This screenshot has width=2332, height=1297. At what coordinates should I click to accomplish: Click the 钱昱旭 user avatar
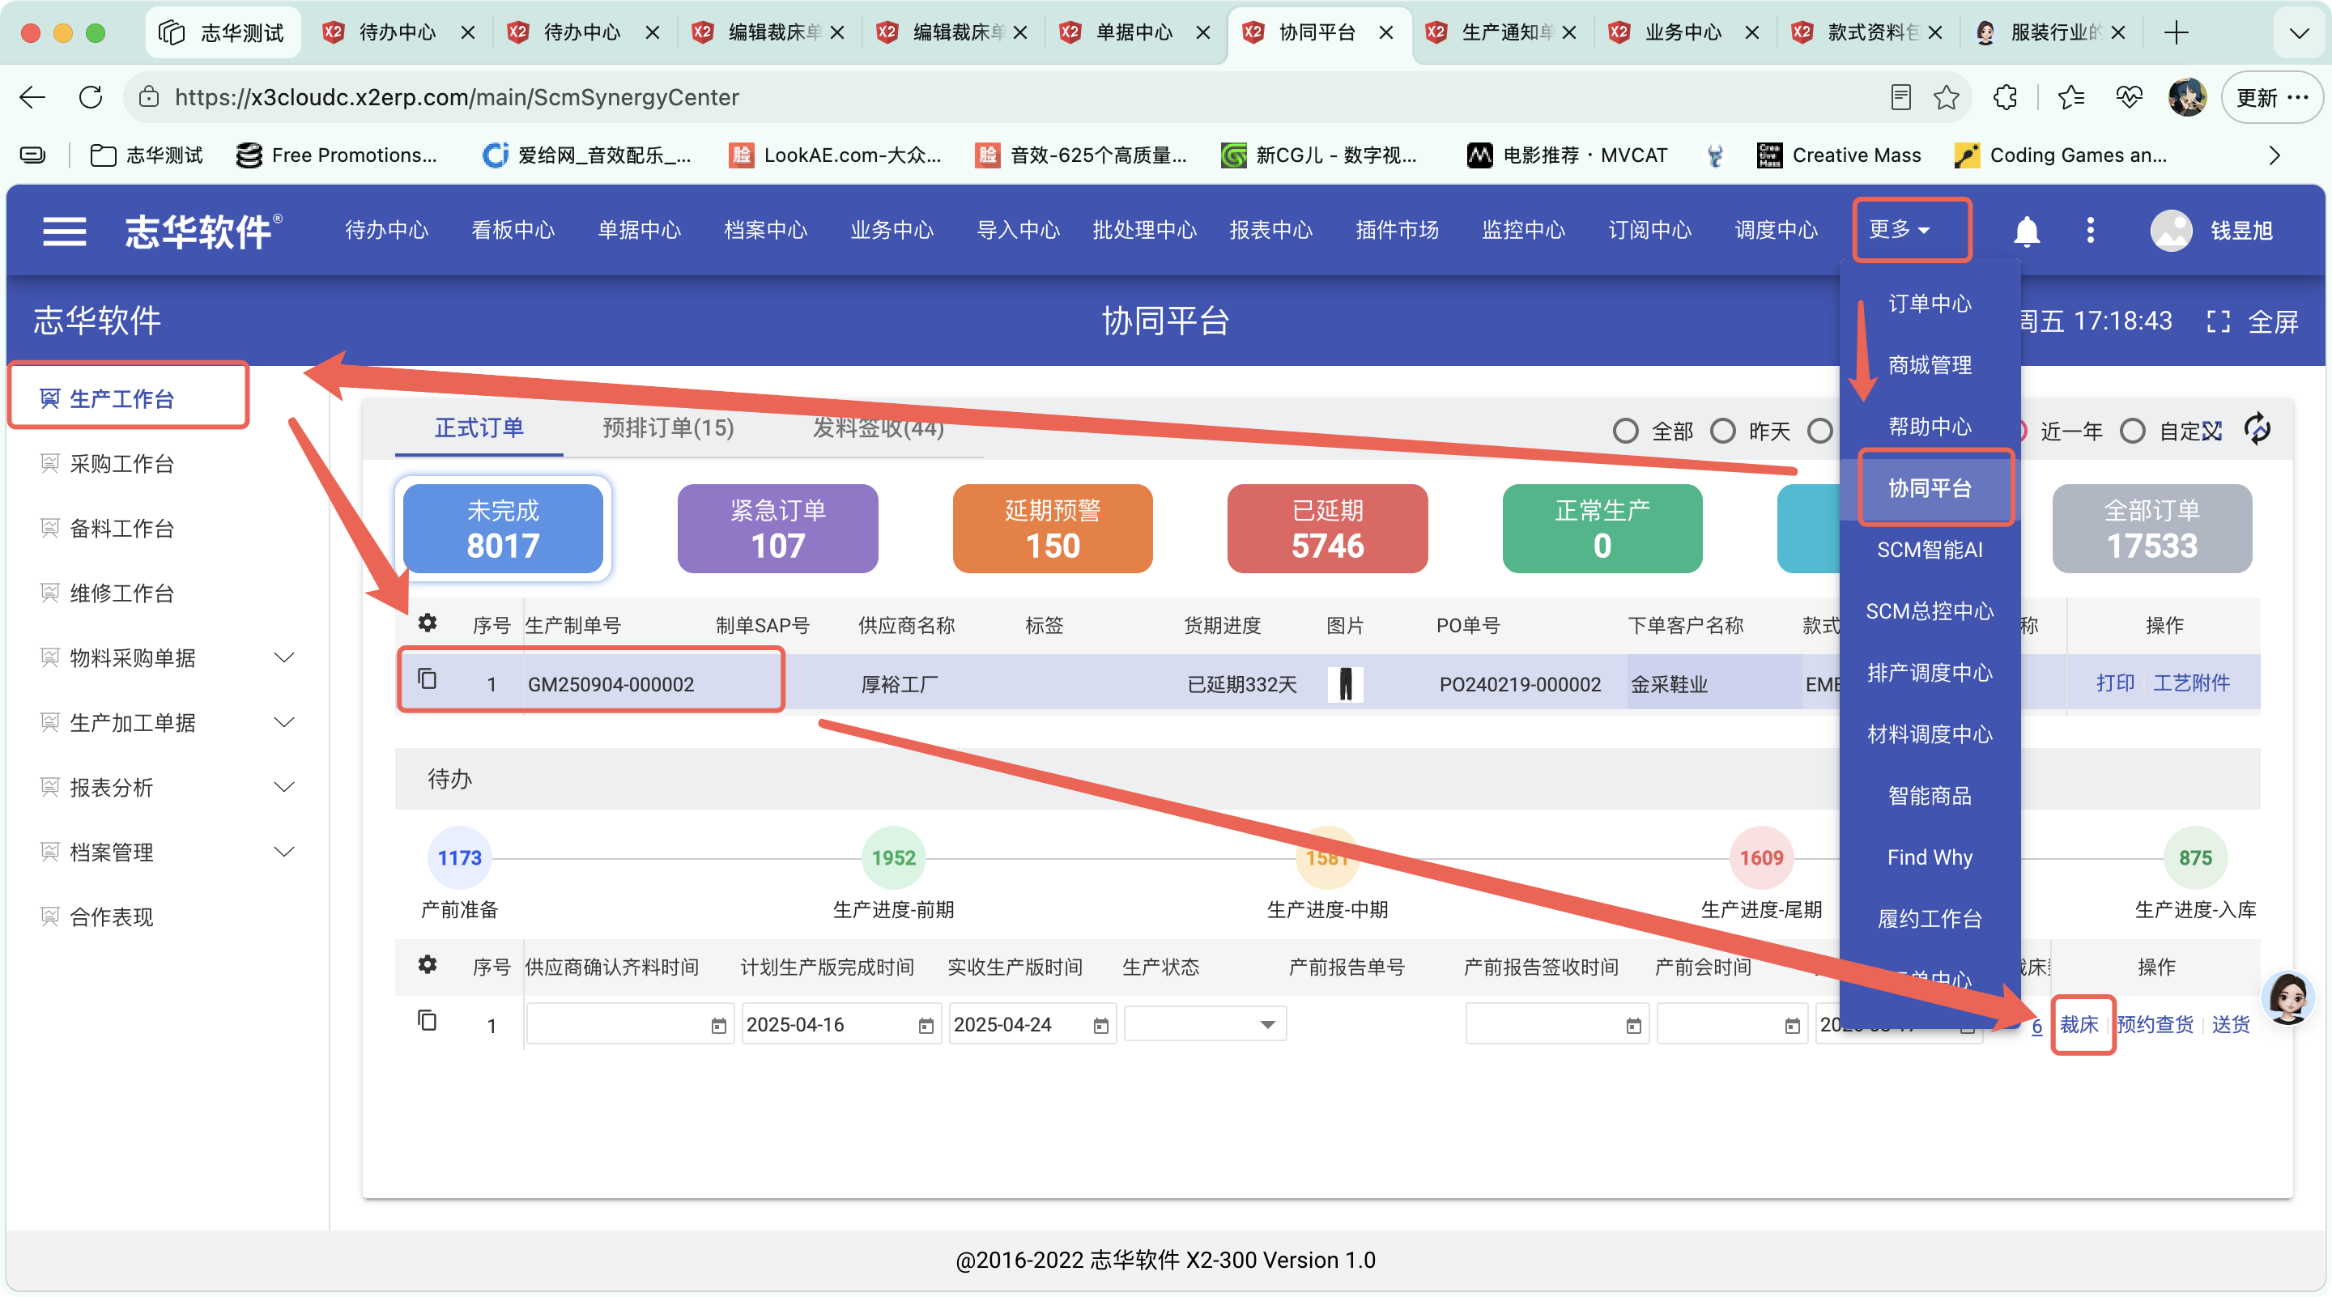(x=2171, y=231)
